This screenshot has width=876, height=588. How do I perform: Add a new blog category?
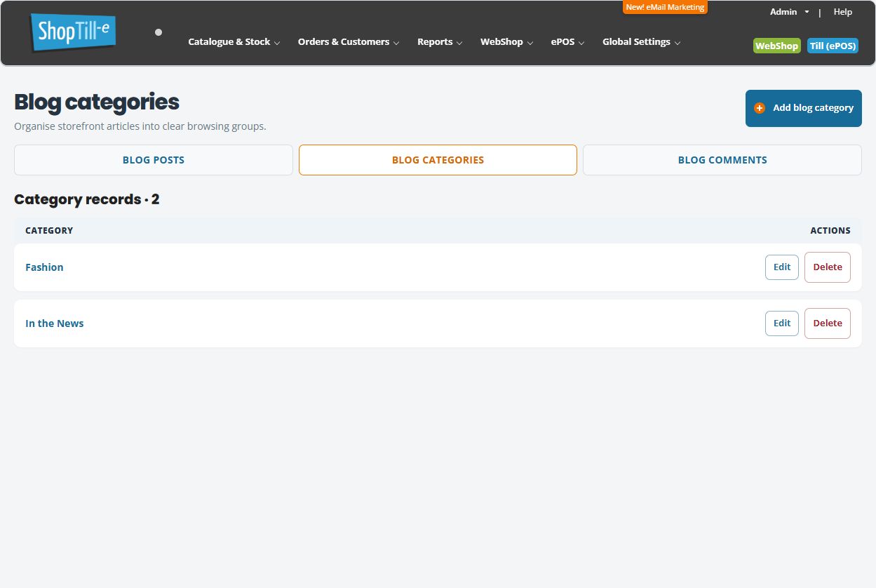click(x=804, y=108)
